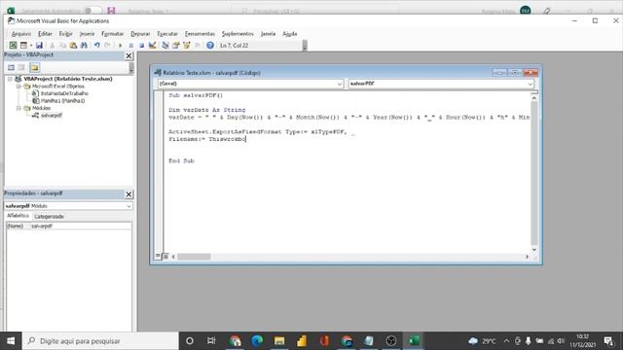The height and width of the screenshot is (350, 623).
Task: Select EstaPastaDeTrabalho in project tree
Action: click(x=64, y=93)
